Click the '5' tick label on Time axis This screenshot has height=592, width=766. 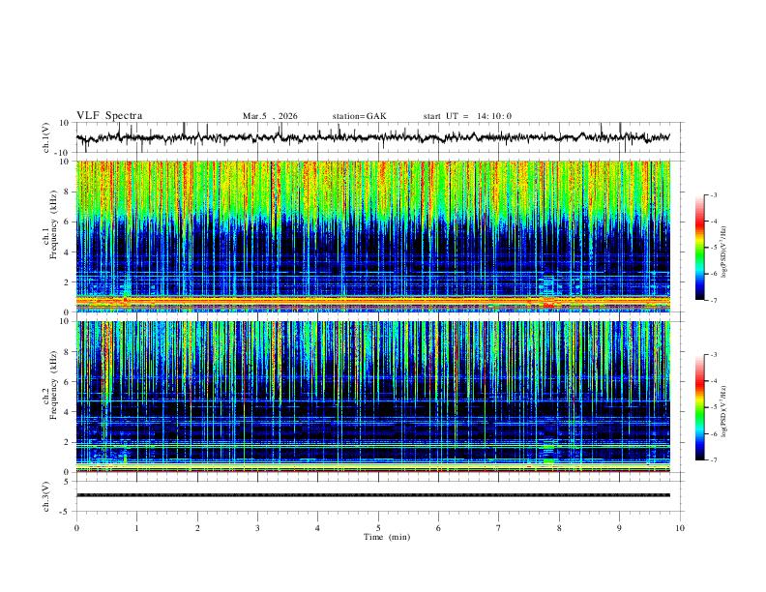point(378,528)
